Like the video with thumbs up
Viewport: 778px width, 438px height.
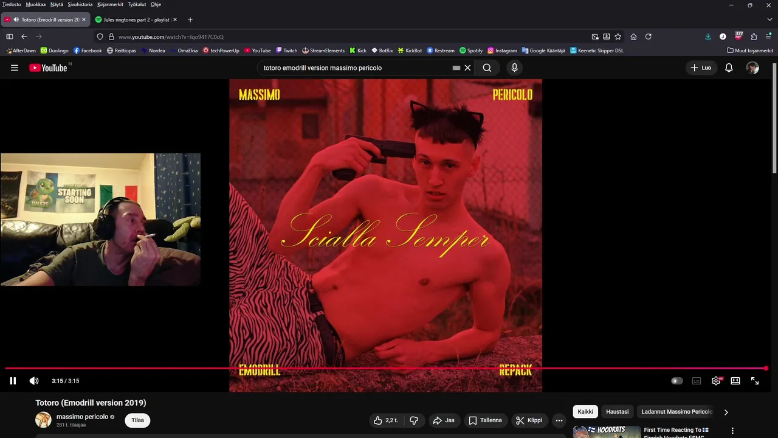(x=386, y=420)
